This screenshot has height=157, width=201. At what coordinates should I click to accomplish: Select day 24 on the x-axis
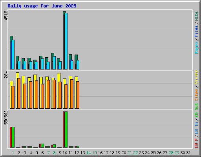click(147, 153)
